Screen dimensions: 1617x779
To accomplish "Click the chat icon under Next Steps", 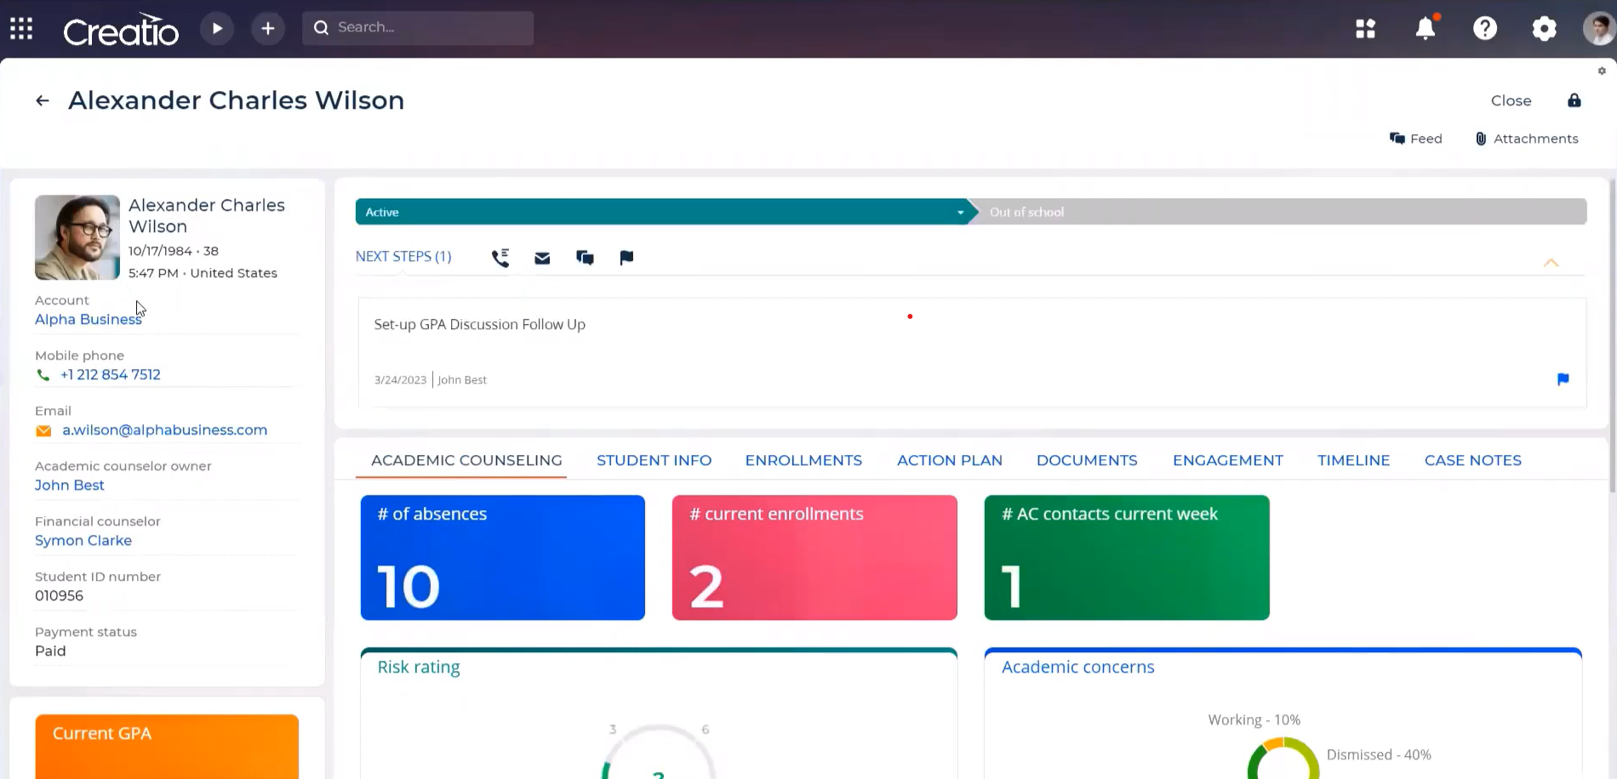I will coord(585,257).
